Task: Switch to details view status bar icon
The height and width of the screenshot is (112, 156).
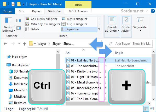Action: (146, 109)
